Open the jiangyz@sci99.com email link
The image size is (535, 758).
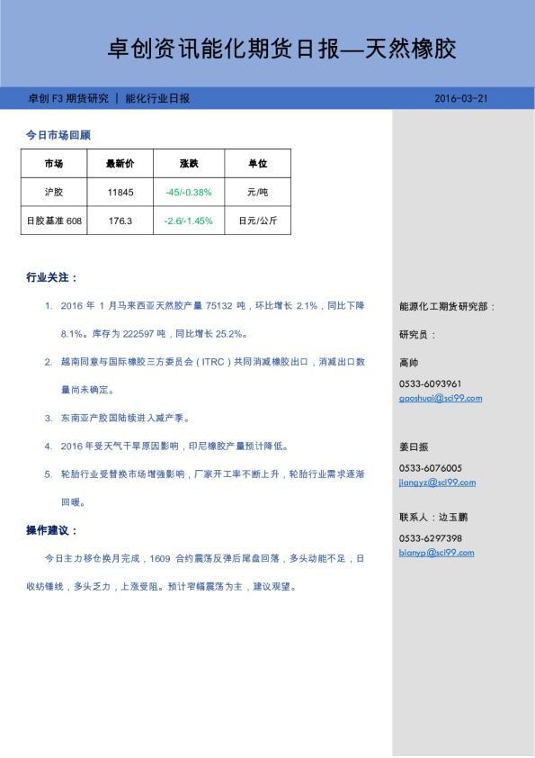437,483
